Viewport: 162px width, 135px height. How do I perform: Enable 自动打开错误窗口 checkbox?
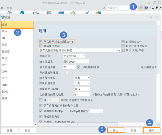pyautogui.click(x=123, y=46)
